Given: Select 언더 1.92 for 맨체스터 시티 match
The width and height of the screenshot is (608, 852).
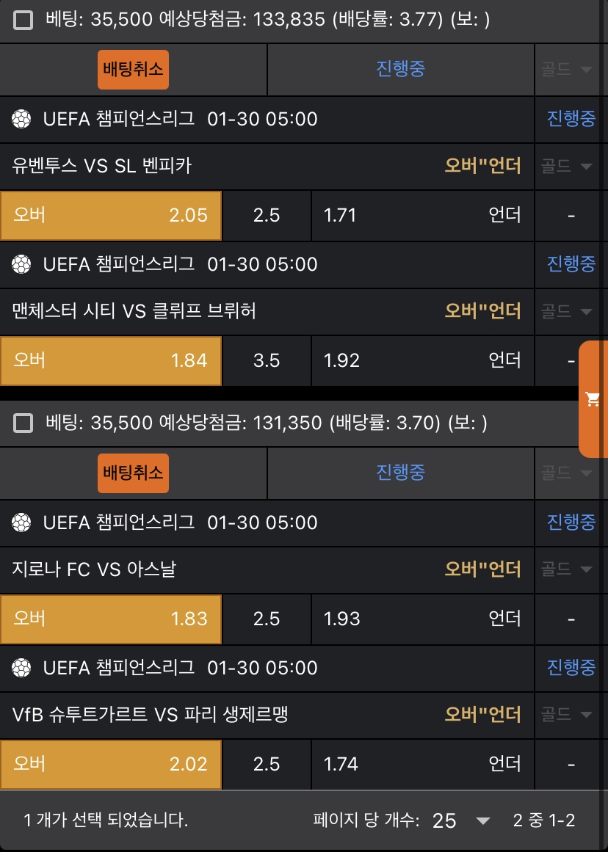Looking at the screenshot, I should [422, 360].
